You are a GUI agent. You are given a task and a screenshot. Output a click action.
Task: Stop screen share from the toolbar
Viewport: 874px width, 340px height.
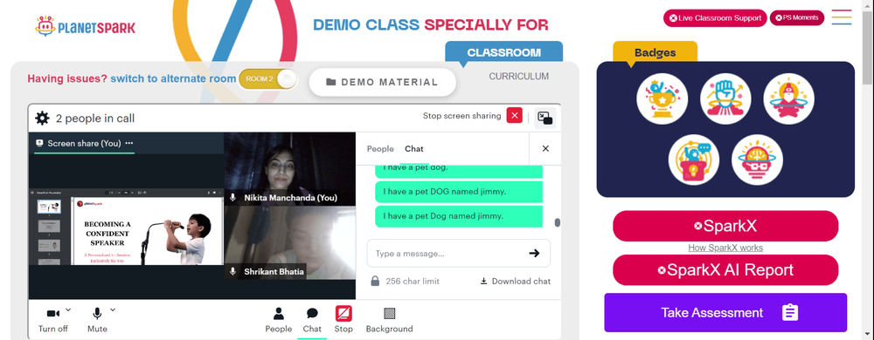[343, 319]
